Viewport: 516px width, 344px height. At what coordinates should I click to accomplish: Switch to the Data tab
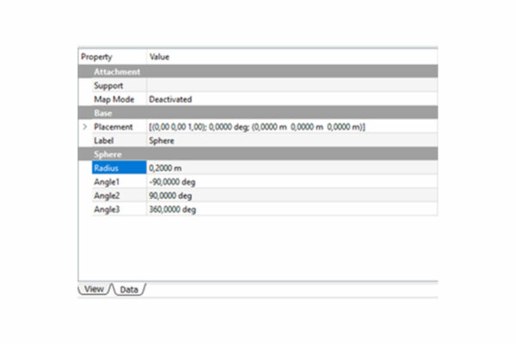coord(129,290)
